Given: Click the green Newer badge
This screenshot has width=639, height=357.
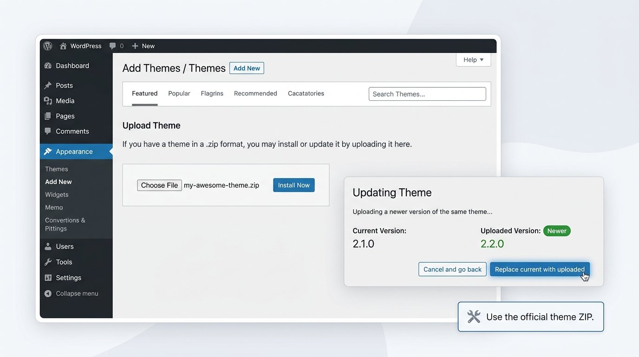Looking at the screenshot, I should point(557,231).
